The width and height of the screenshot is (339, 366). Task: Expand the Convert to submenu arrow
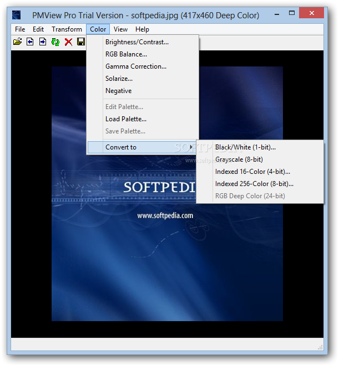[191, 147]
